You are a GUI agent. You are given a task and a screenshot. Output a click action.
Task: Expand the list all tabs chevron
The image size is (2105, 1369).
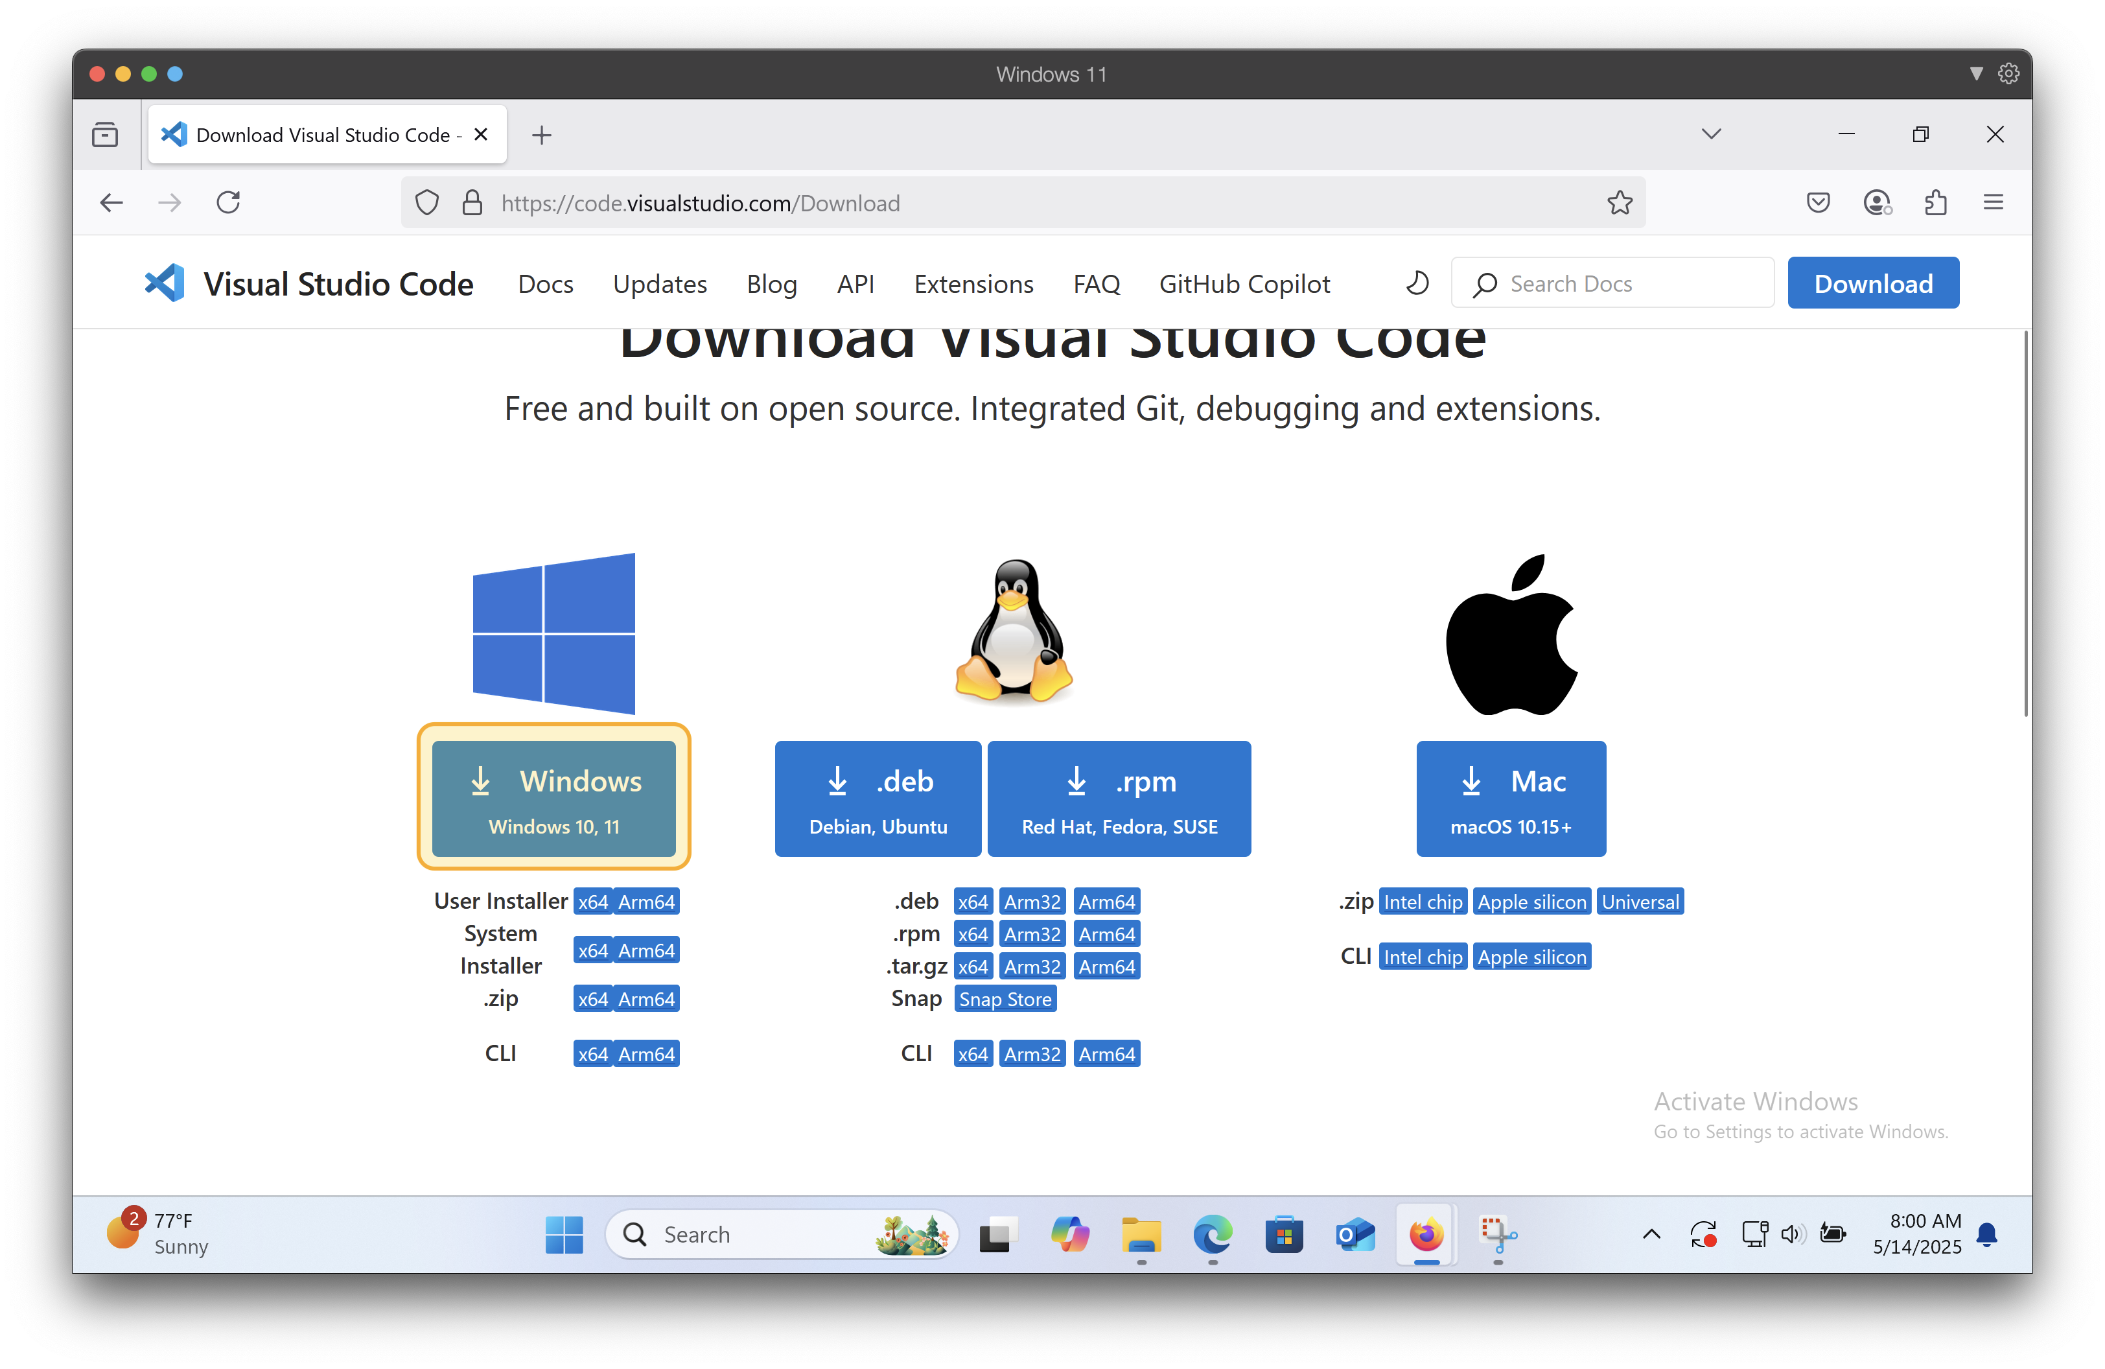[1710, 134]
